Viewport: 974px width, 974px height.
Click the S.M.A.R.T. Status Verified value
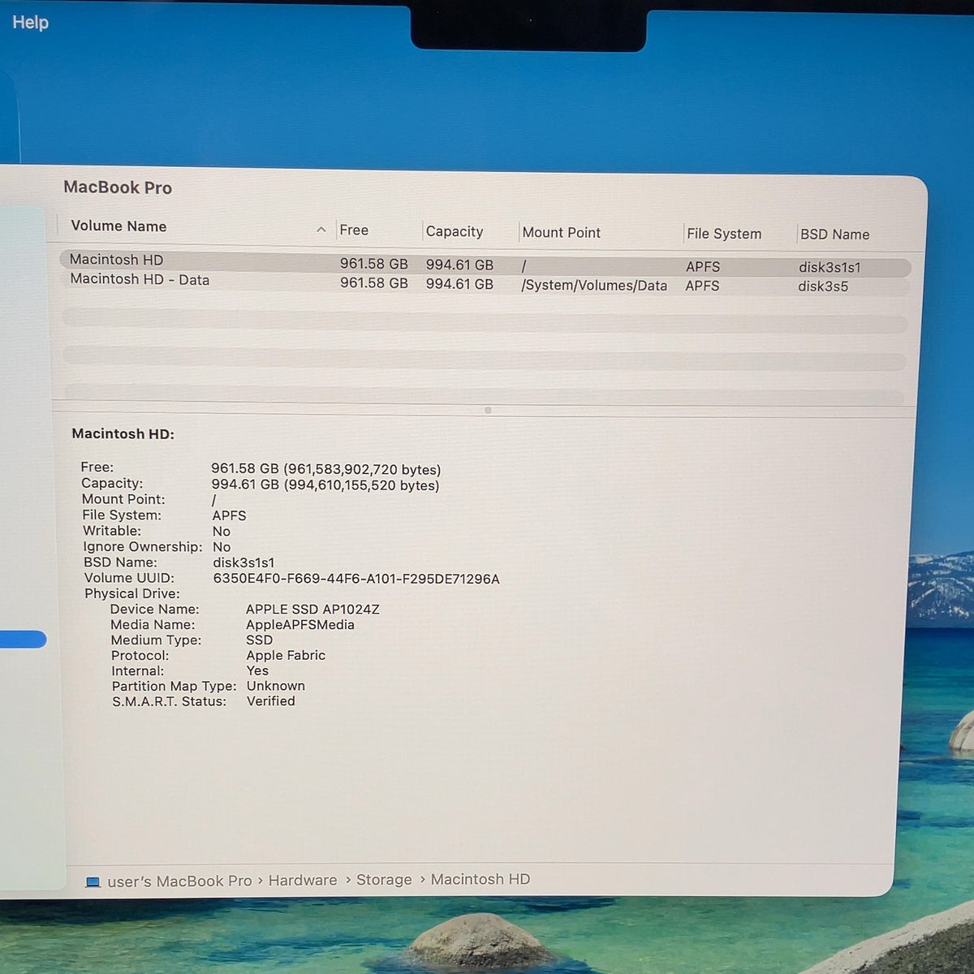coord(271,701)
